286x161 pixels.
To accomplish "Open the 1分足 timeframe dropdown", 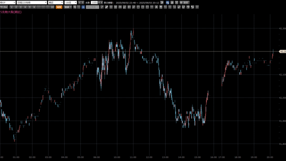I will (x=71, y=3).
